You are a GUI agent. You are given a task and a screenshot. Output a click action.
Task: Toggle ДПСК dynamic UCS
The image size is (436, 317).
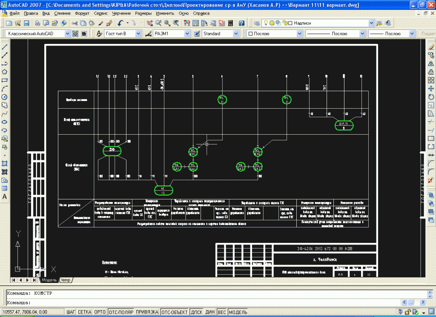tap(197, 312)
